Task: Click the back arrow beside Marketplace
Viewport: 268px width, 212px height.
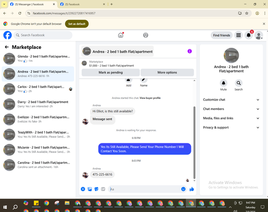Action: pyautogui.click(x=6, y=47)
